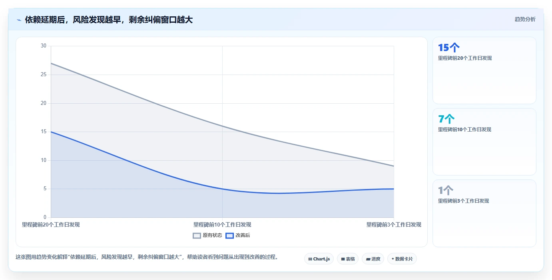This screenshot has height=280, width=552.
Task: Click the 原有状态 data point at 27
Action: [51, 63]
